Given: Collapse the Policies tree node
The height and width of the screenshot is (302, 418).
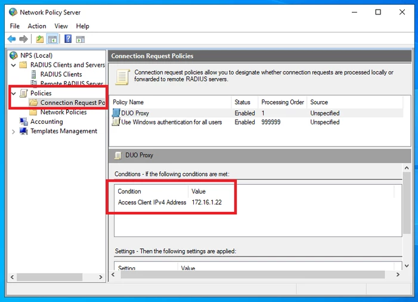Looking at the screenshot, I should pyautogui.click(x=13, y=93).
